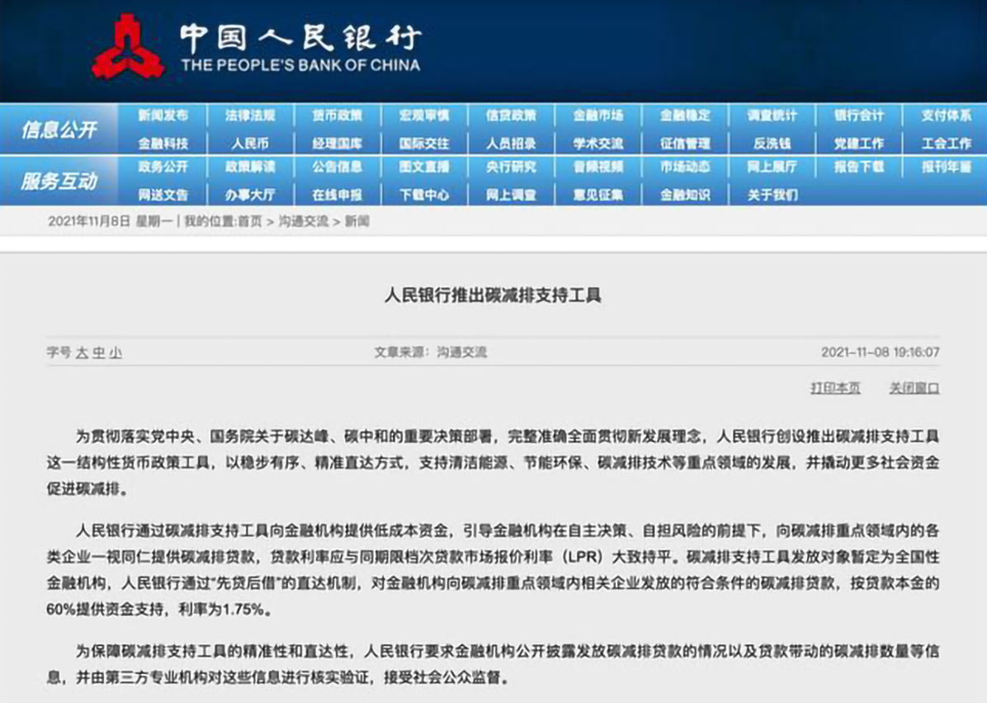Go to 党建工作 page

[x=858, y=144]
